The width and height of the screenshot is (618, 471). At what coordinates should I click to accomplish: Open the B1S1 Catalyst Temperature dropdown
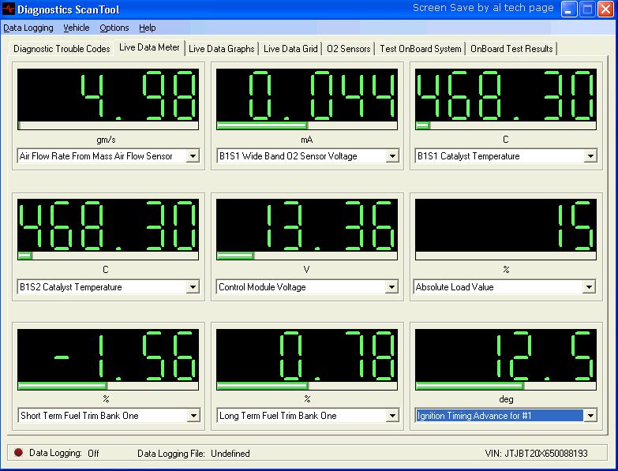point(590,156)
